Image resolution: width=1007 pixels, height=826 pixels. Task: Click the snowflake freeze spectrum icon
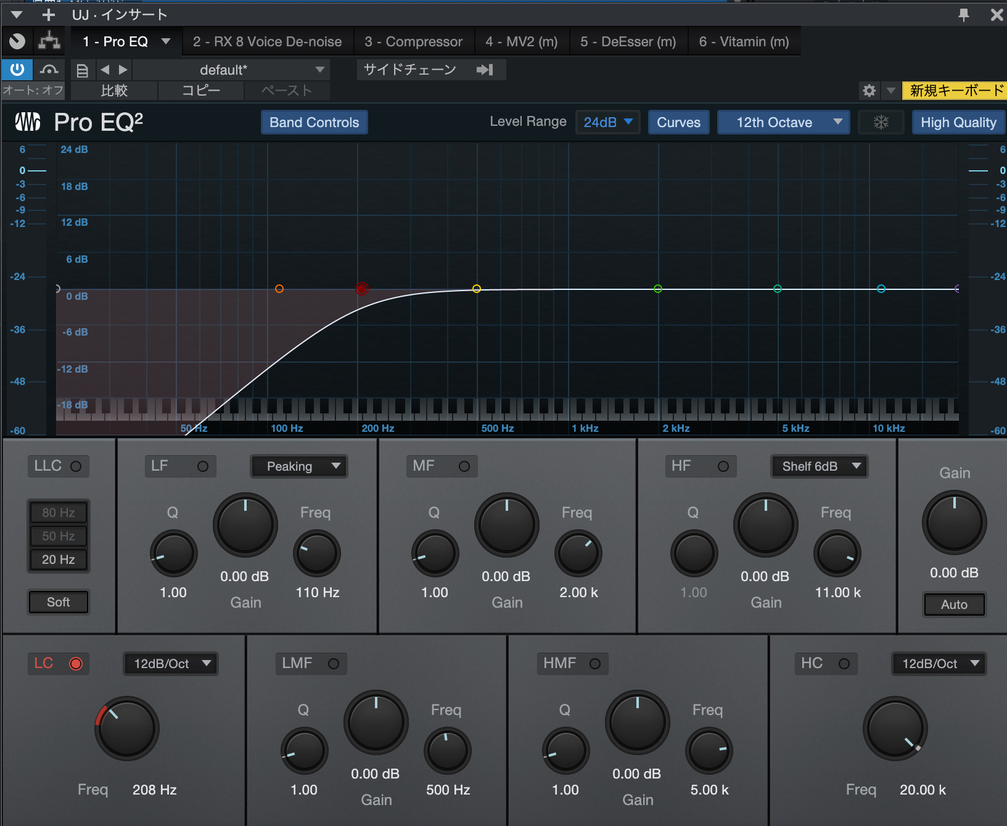[x=881, y=122]
